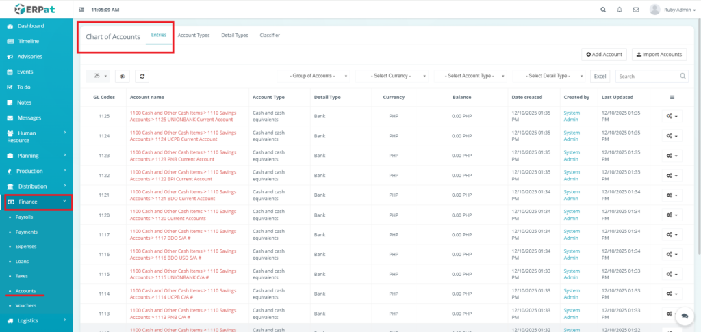Open gear actions for GL code 1125 row
Image resolution: width=701 pixels, height=332 pixels.
pos(672,117)
